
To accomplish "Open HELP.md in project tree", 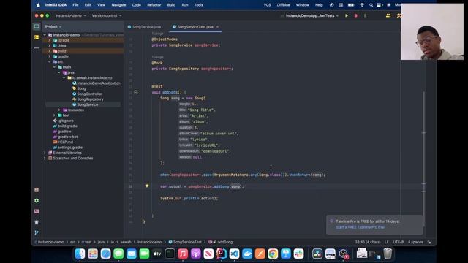I will (x=63, y=142).
